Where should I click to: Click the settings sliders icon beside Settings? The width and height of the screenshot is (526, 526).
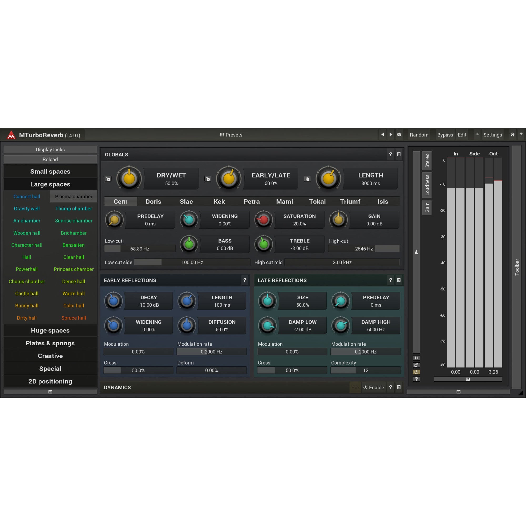pyautogui.click(x=477, y=134)
